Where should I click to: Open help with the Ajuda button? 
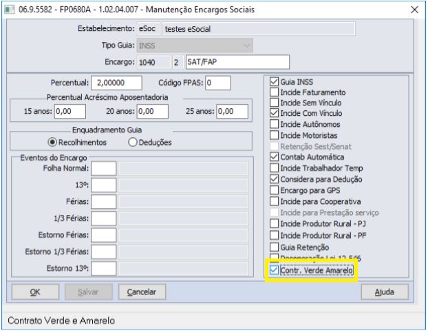[385, 292]
